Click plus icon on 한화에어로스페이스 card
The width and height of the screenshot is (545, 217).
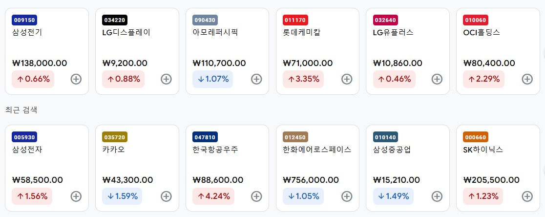[x=347, y=196]
